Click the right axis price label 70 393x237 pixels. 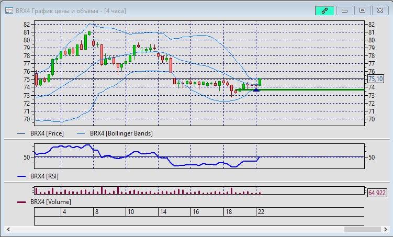click(x=372, y=119)
